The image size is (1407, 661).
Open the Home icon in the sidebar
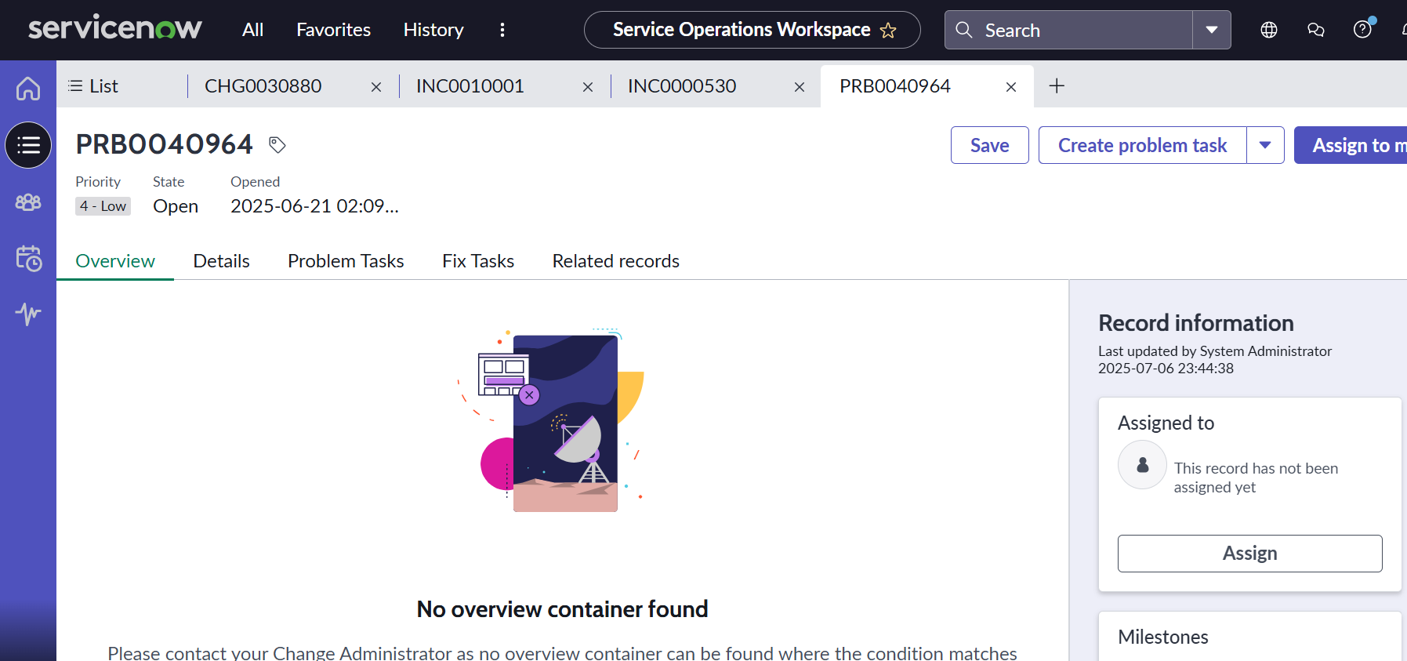tap(28, 88)
